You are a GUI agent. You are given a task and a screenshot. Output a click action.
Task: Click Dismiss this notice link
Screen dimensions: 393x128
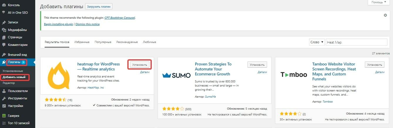tap(87, 24)
